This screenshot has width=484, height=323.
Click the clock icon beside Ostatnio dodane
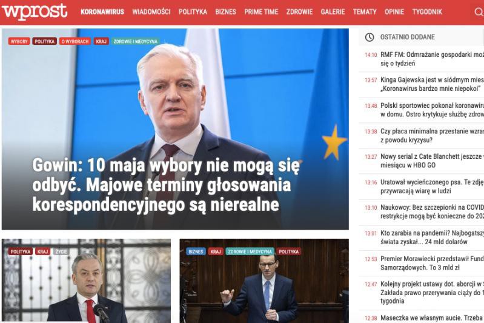coord(370,37)
